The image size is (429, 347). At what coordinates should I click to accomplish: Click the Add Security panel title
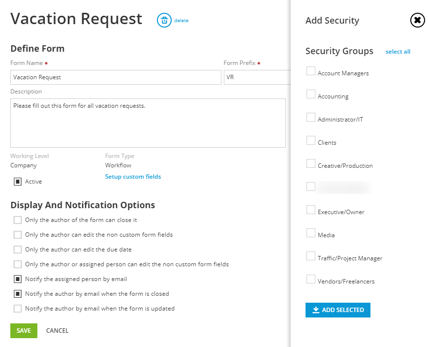332,21
